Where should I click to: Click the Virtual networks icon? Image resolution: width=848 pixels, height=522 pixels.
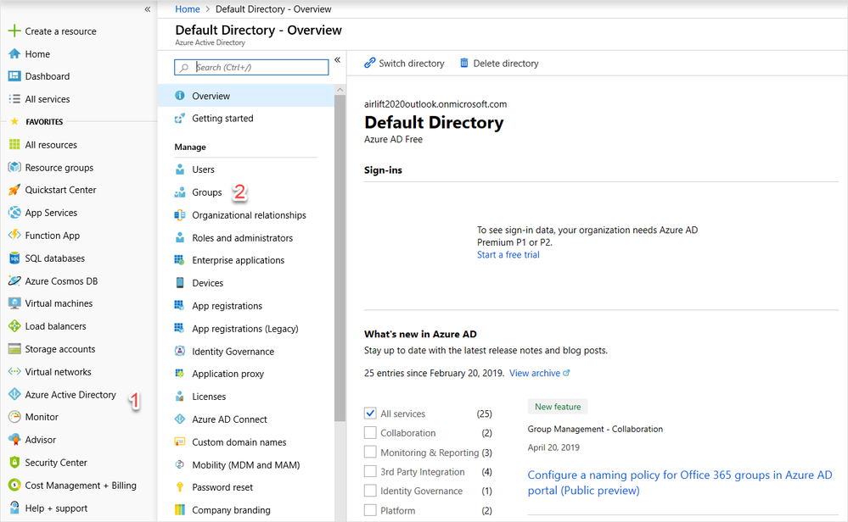14,371
